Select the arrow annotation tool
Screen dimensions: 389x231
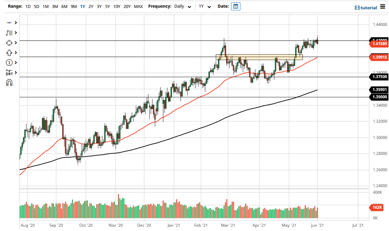click(9, 53)
